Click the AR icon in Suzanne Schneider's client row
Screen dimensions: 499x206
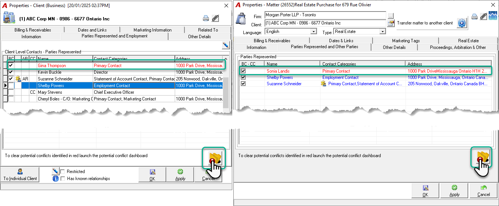(18, 79)
